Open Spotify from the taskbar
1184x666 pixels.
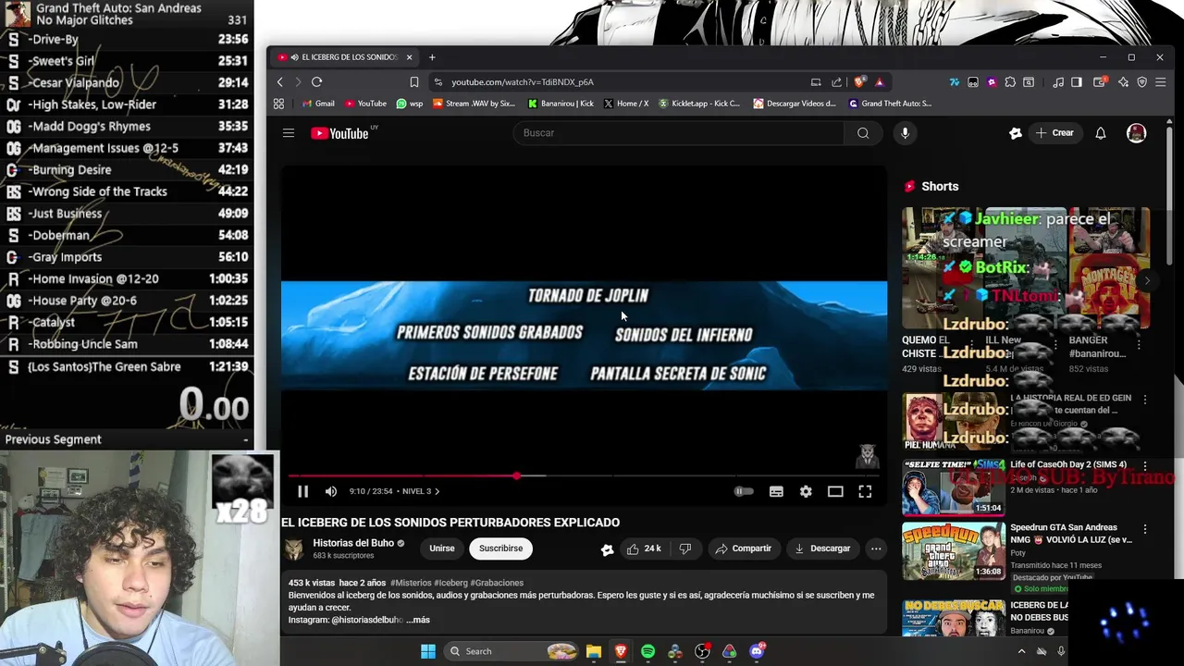coord(647,651)
